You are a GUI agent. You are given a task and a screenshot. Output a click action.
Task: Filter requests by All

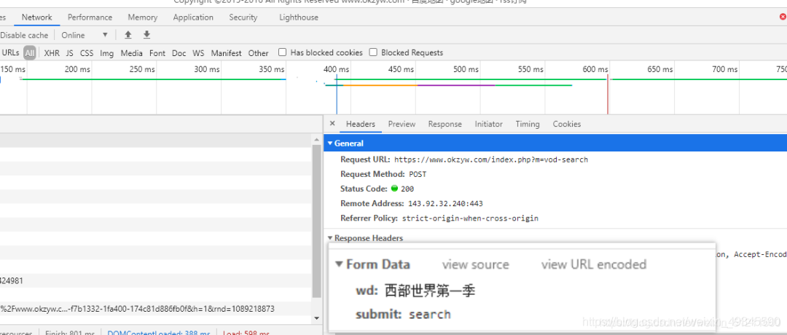point(30,52)
